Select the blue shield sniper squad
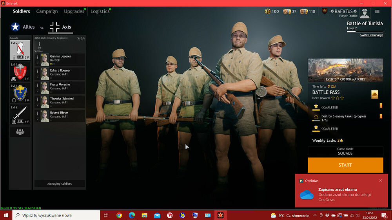This screenshot has width=392, height=220. coord(20,93)
